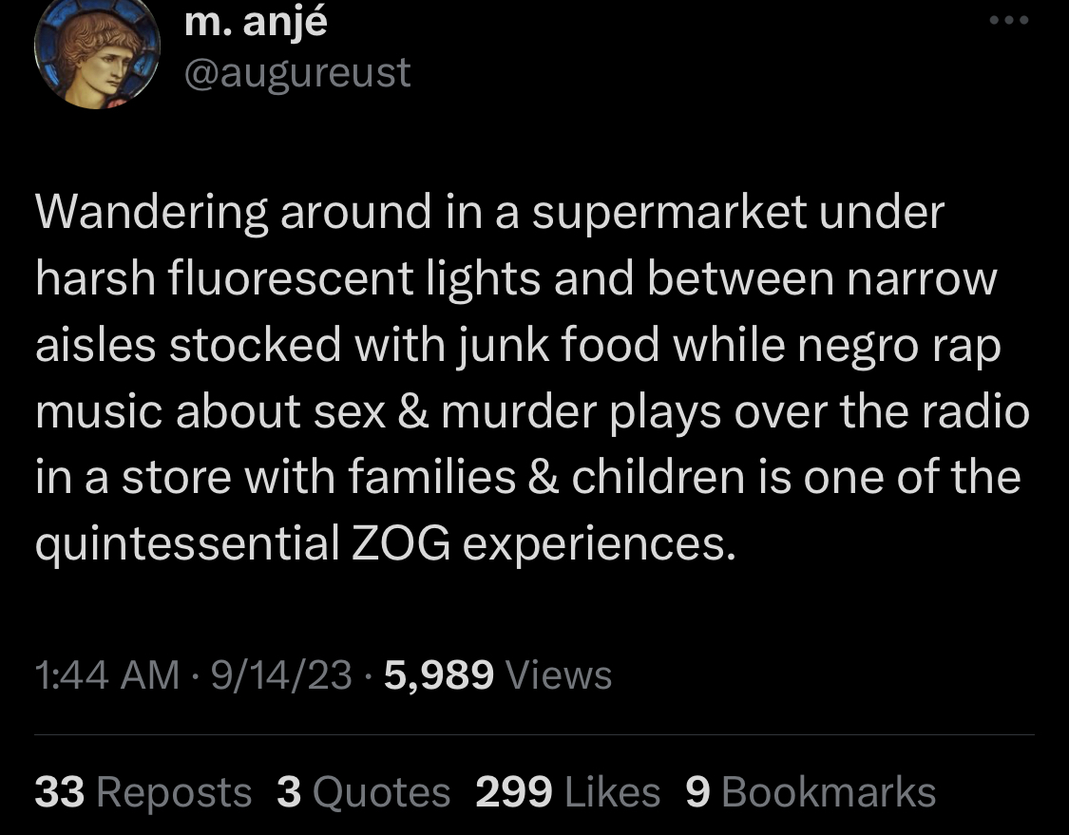
Task: Click the 33 repost count number
Action: pos(60,792)
